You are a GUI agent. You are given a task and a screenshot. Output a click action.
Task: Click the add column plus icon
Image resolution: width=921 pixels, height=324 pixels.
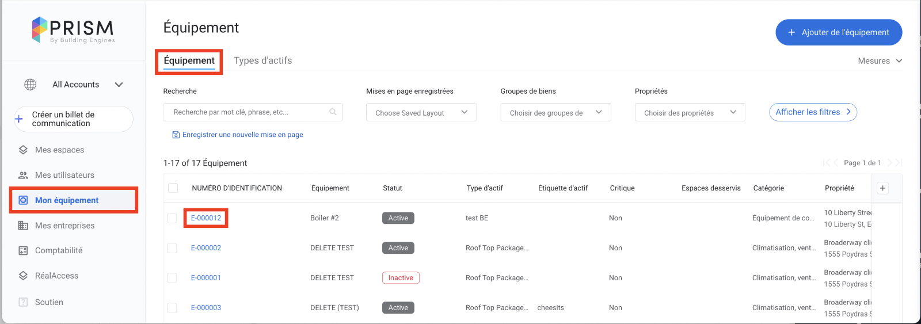pos(882,188)
